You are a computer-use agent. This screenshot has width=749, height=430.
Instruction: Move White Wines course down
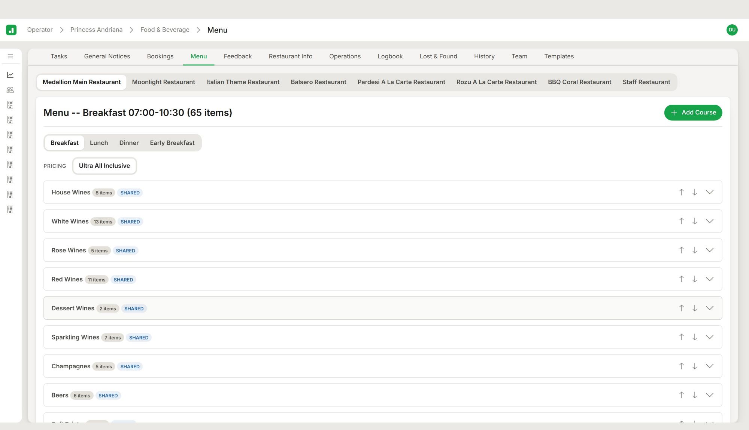(x=695, y=221)
